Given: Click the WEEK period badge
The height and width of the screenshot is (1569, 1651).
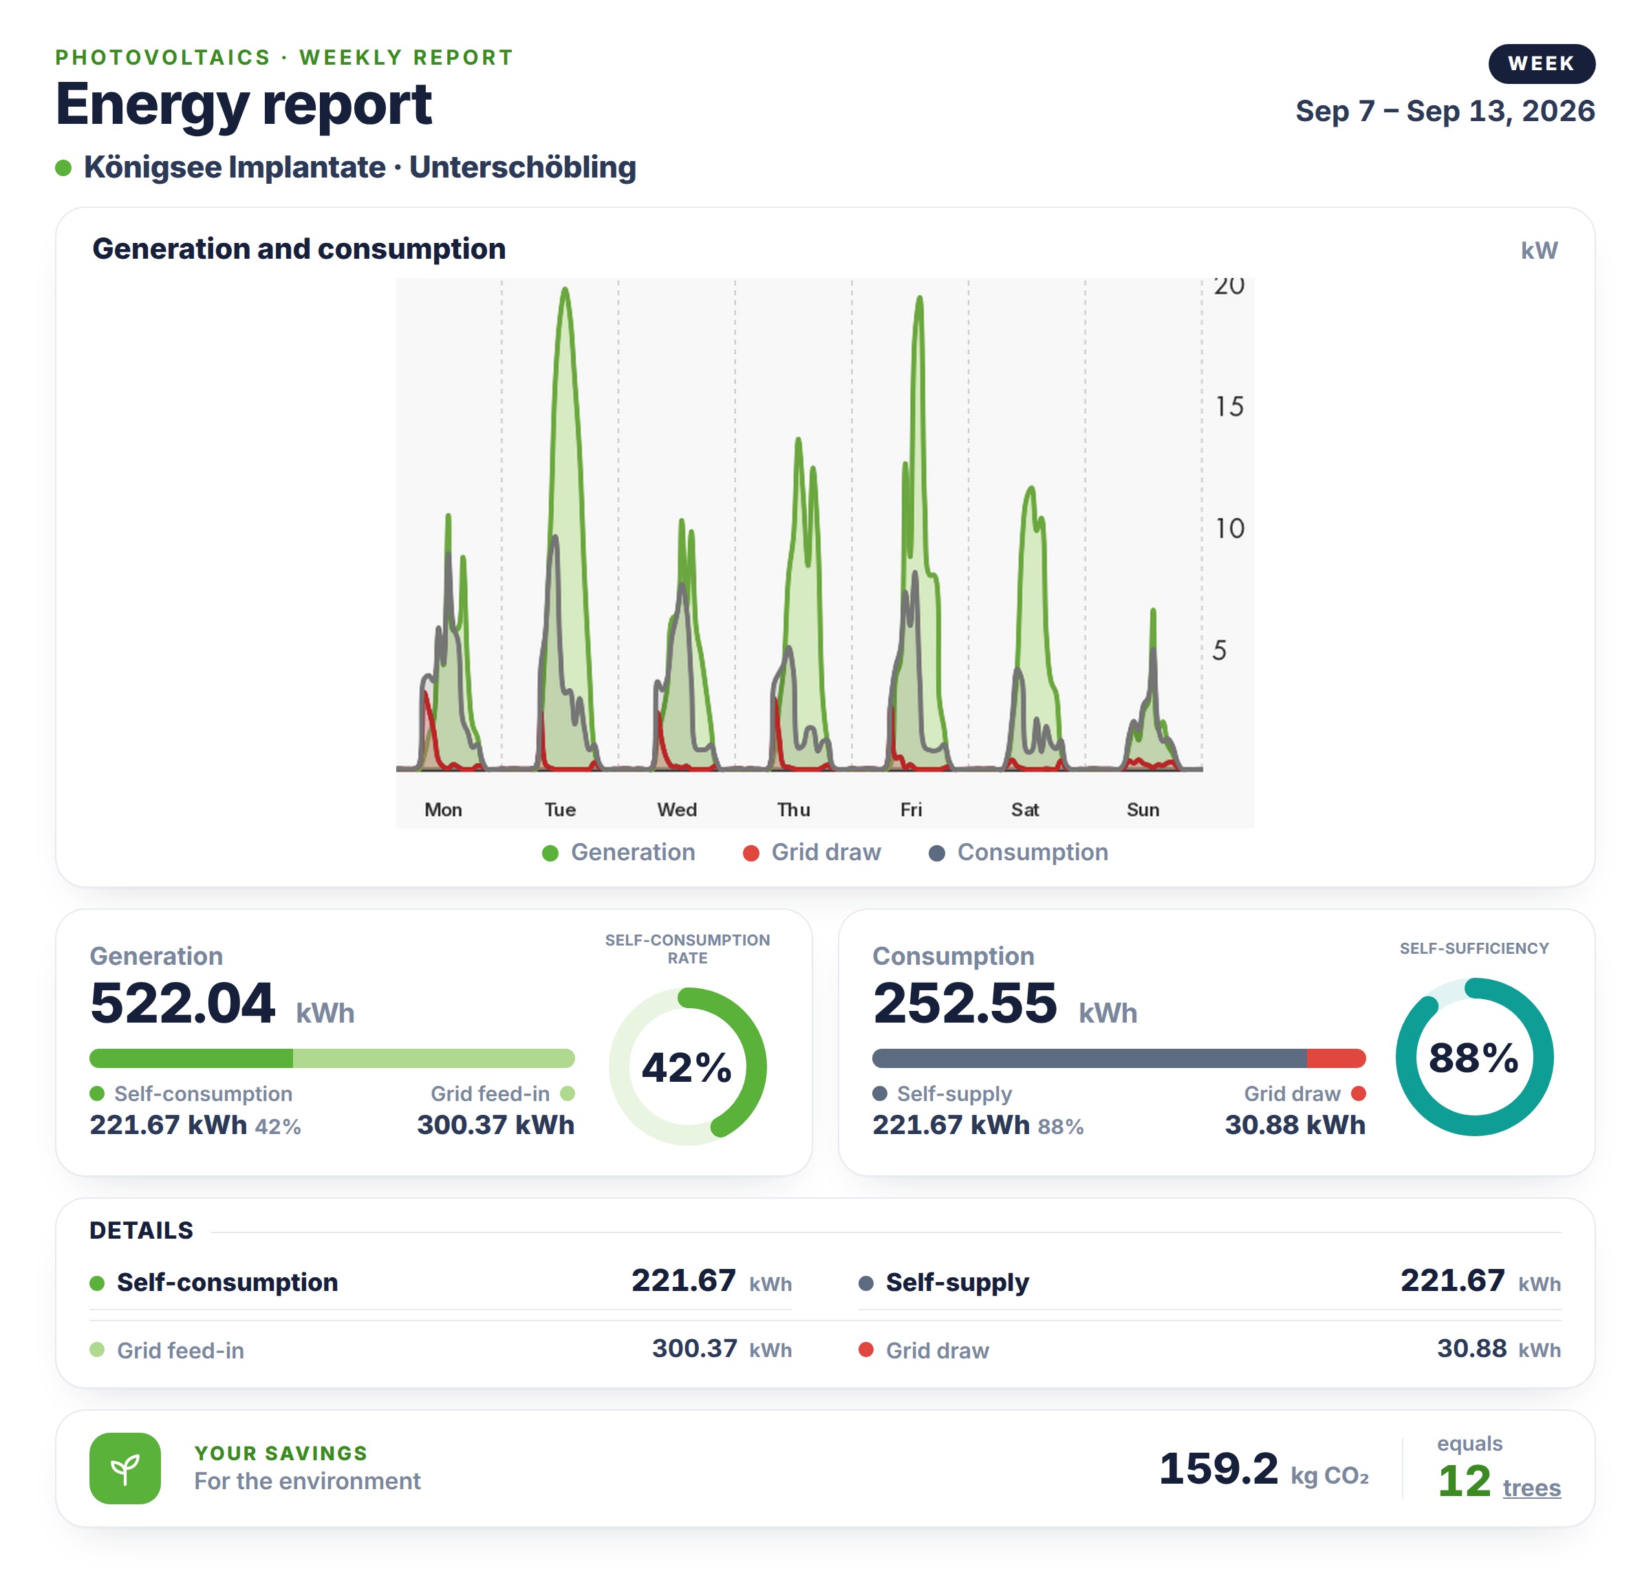Looking at the screenshot, I should coord(1542,63).
